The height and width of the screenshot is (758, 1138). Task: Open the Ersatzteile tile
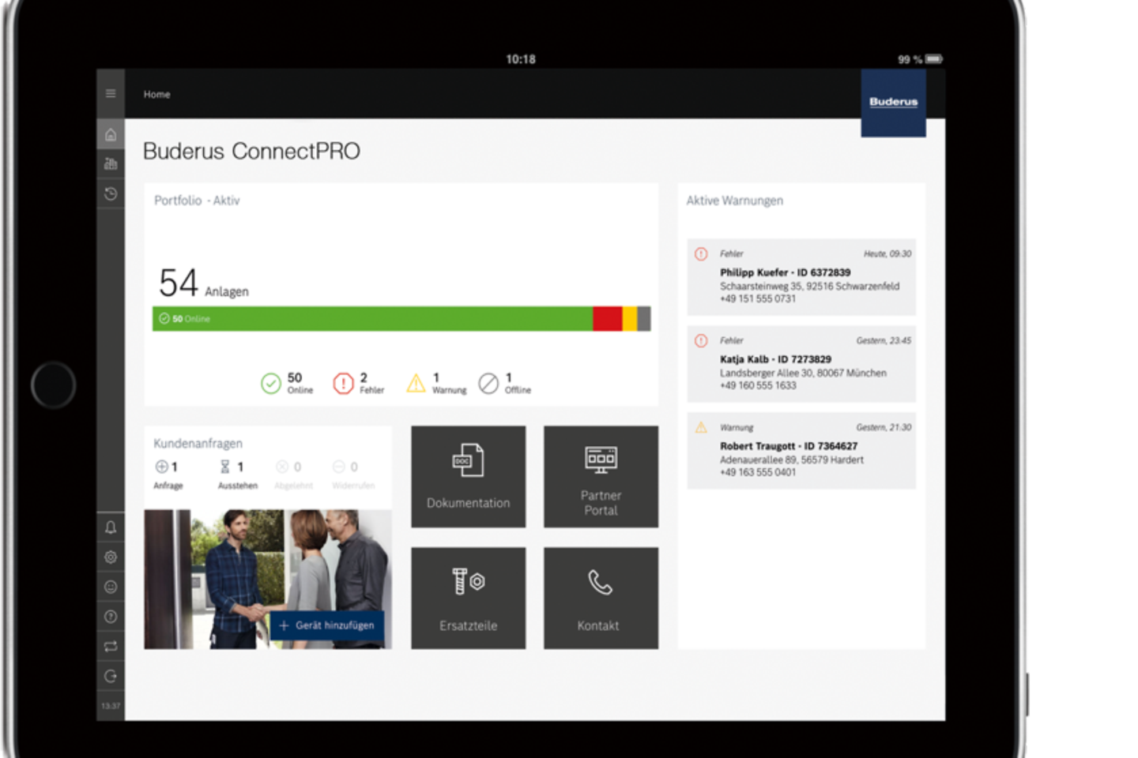(x=468, y=599)
